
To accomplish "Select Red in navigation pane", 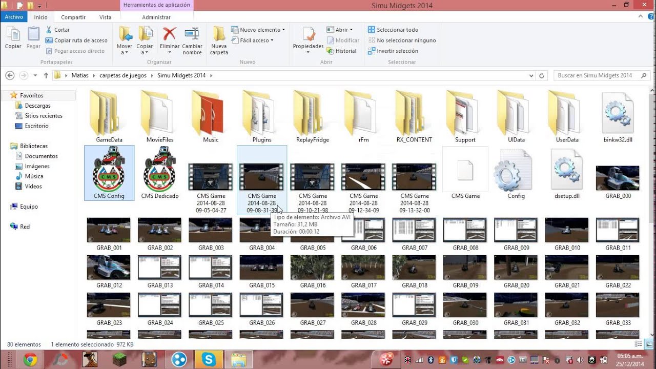I will pos(25,227).
